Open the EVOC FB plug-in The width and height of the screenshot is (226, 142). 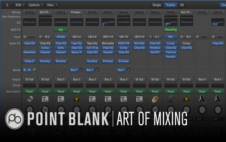(124, 43)
